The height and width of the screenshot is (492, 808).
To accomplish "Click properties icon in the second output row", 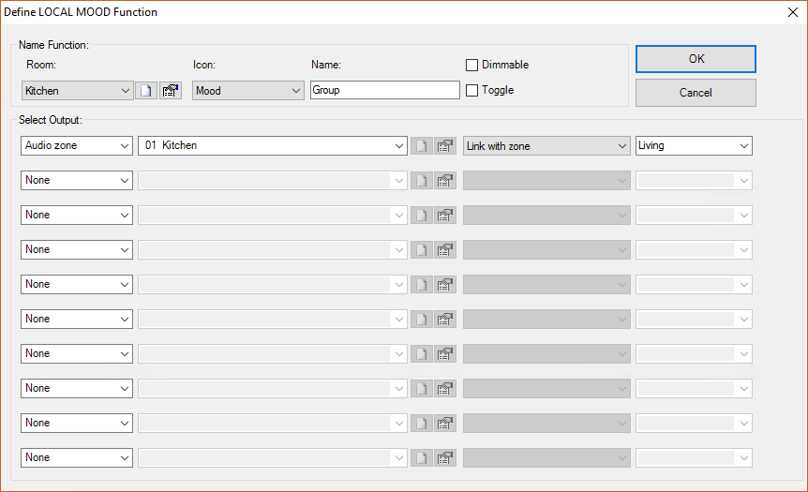I will pyautogui.click(x=445, y=181).
